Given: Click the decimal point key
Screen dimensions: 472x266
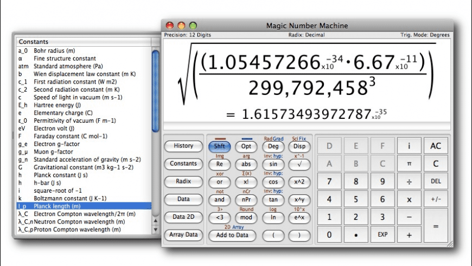Looking at the screenshot, I should click(x=356, y=235).
